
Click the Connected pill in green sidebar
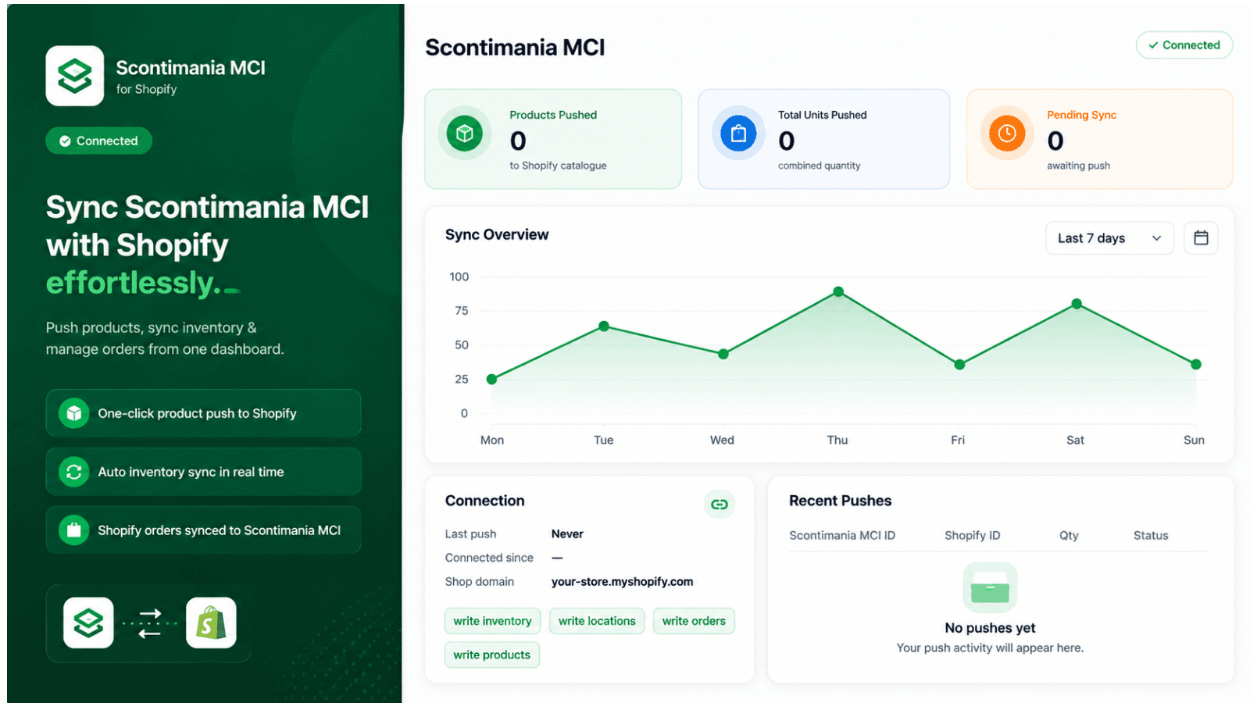99,141
